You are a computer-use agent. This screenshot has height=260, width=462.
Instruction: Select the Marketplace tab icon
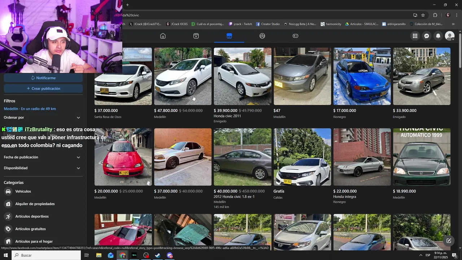point(229,36)
